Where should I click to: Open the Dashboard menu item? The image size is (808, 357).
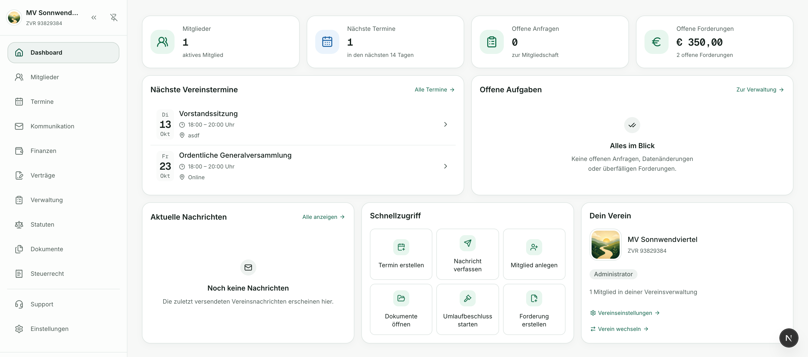click(63, 52)
